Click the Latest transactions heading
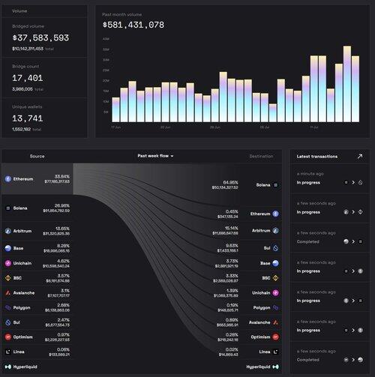Screen dimensions: 375x377 317,157
